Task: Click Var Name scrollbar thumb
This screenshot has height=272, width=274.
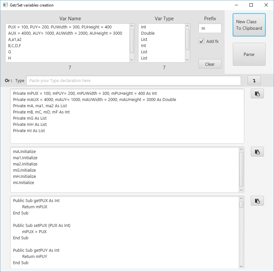Action: 132,41
